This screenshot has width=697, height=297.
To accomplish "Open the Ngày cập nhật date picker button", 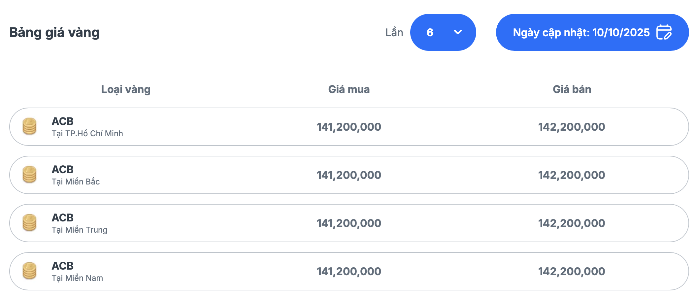I will click(581, 32).
